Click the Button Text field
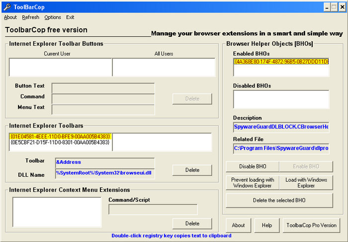Viewport: 348px width, 242px height. [x=103, y=88]
